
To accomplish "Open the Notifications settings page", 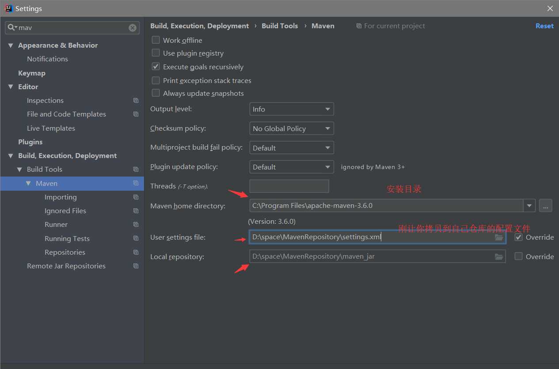I will click(x=47, y=59).
